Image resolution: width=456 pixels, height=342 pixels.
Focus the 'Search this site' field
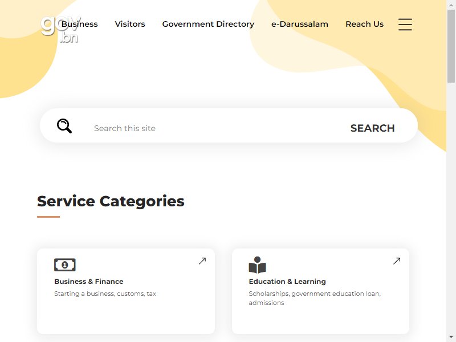click(x=215, y=128)
